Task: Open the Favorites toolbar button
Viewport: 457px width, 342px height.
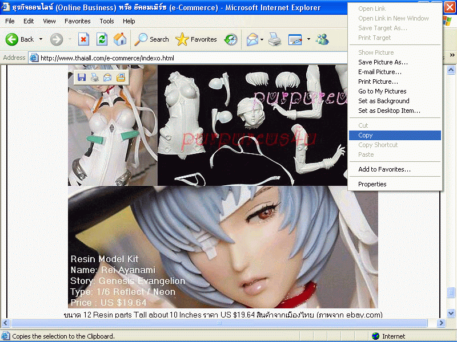Action: [197, 39]
